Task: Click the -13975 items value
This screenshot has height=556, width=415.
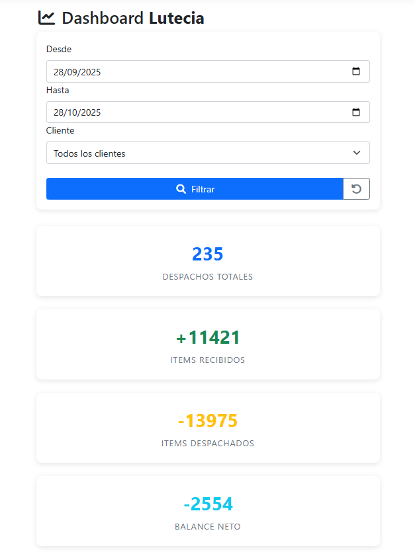Action: point(208,420)
